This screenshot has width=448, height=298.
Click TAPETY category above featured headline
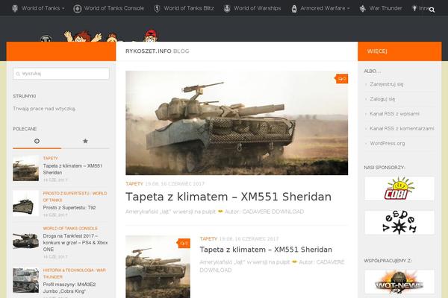[134, 184]
